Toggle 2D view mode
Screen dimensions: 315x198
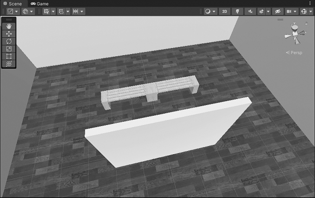224,11
